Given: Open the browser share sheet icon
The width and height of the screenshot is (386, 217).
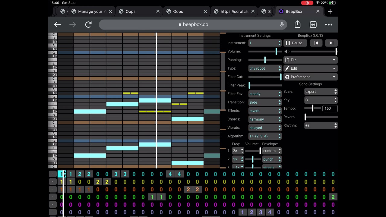Looking at the screenshot, I should pos(297,24).
